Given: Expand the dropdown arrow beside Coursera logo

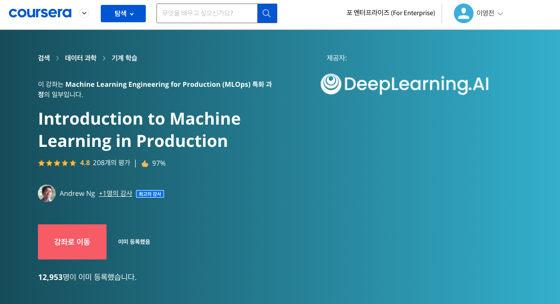Looking at the screenshot, I should click(x=84, y=13).
